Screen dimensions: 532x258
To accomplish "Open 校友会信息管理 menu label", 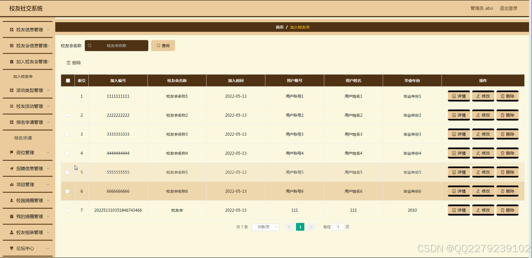I will (32, 46).
